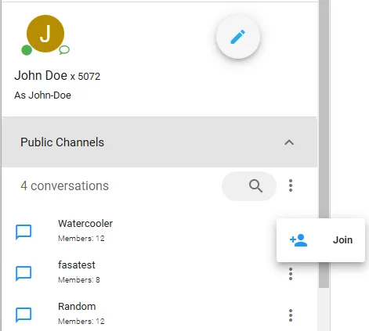Open the pencil edit profile button
The image size is (369, 331).
click(238, 37)
